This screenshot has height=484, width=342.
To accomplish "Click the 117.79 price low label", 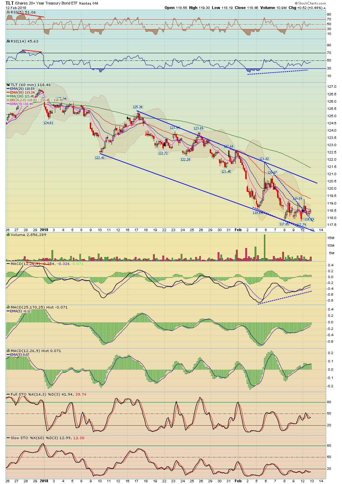I will pyautogui.click(x=301, y=225).
